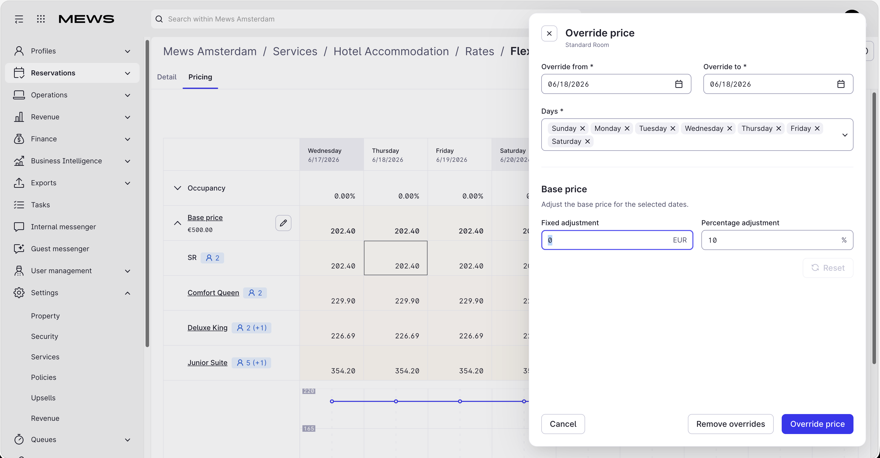880x458 pixels.
Task: Remove the Friday day chip
Action: pos(817,128)
